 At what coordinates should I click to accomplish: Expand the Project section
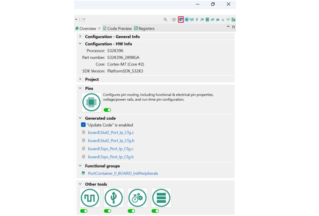80,79
